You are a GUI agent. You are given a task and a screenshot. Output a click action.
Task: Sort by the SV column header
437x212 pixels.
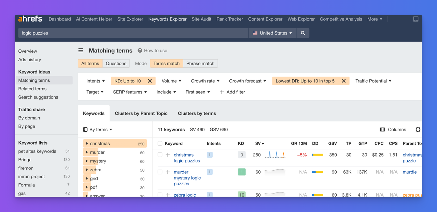coord(260,144)
